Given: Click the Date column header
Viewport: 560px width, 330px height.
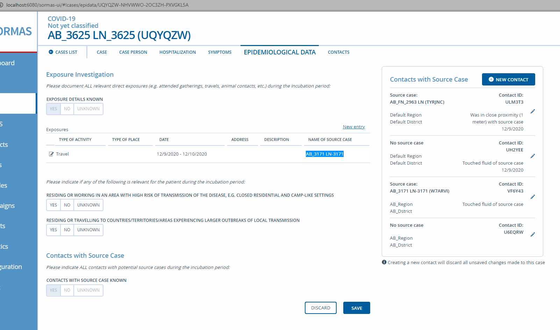Looking at the screenshot, I should click(x=164, y=140).
